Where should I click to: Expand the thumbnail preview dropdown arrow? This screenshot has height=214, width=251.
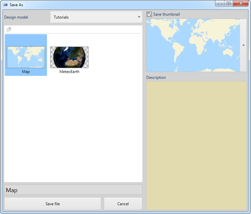coord(244,45)
